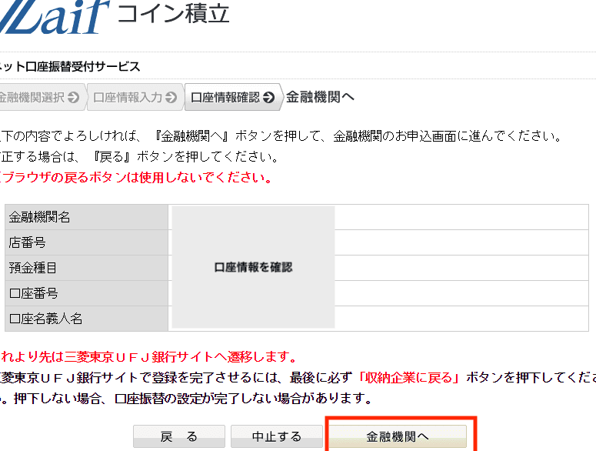Image resolution: width=596 pixels, height=451 pixels.
Task: Select the 金融機関へ step label
Action: (320, 97)
